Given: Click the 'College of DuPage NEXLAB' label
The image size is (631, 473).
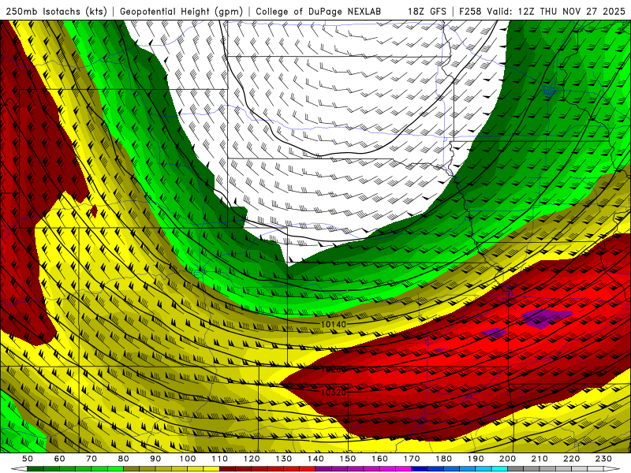Looking at the screenshot, I should coord(318,11).
